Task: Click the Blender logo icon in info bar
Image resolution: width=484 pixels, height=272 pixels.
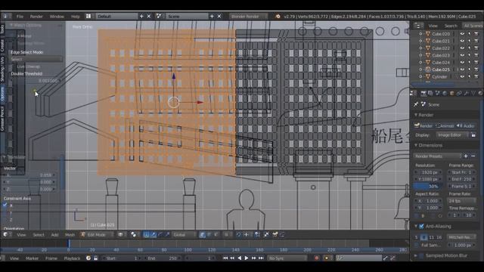Action: (x=278, y=16)
